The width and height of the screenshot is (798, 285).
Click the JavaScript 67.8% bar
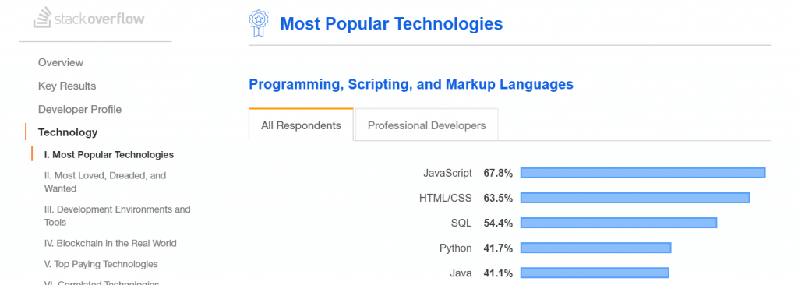coord(643,173)
